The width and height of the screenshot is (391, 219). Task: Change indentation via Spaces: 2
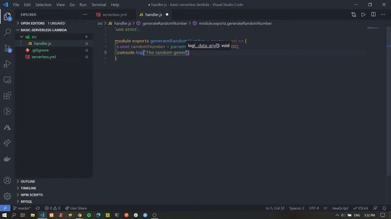pyautogui.click(x=297, y=208)
